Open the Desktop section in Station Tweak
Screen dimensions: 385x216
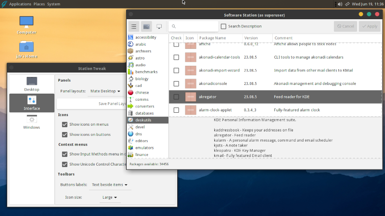click(x=32, y=84)
